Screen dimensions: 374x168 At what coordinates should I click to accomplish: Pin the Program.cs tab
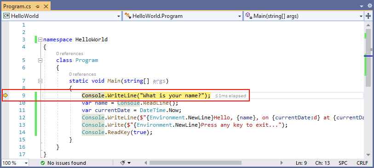click(x=37, y=7)
